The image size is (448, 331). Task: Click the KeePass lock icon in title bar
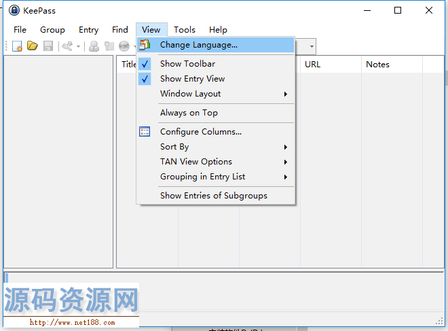pyautogui.click(x=14, y=10)
